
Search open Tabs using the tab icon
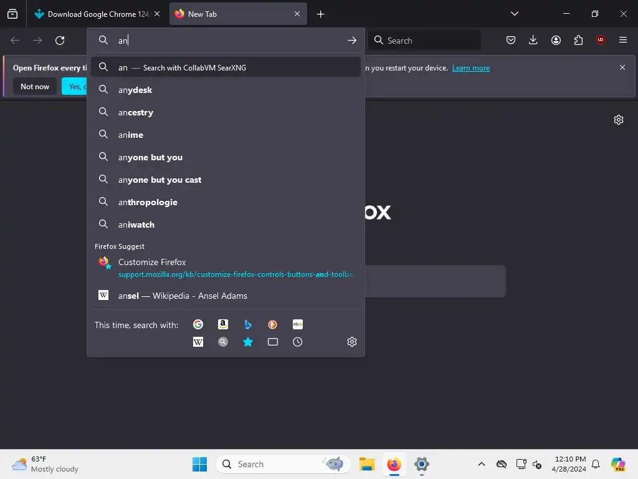[273, 342]
